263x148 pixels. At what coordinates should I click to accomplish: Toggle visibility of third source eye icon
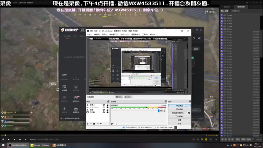point(104,110)
